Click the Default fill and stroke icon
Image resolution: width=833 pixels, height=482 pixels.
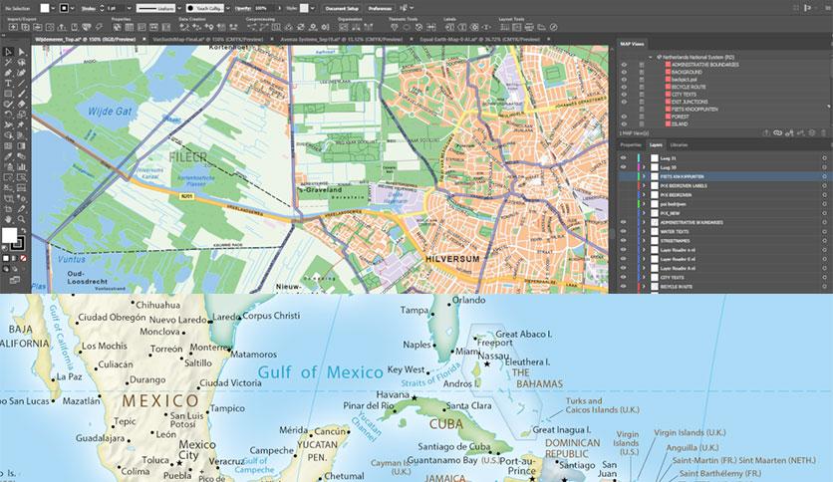coord(5,248)
